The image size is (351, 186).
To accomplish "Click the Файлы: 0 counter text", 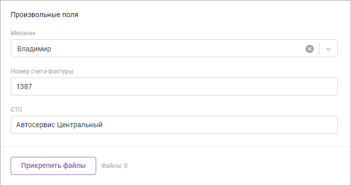I will [114, 166].
